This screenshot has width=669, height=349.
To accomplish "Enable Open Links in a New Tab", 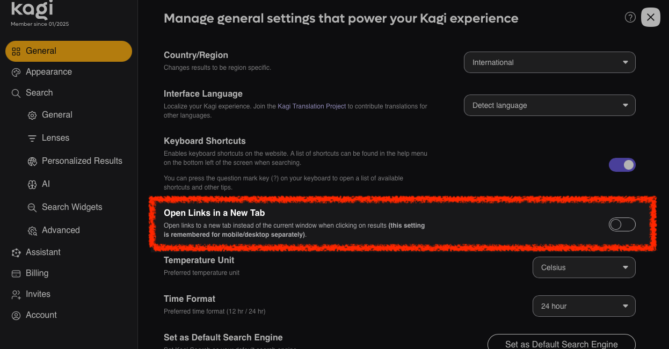I will [622, 224].
